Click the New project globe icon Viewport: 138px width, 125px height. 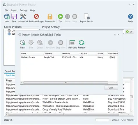pos(7,17)
